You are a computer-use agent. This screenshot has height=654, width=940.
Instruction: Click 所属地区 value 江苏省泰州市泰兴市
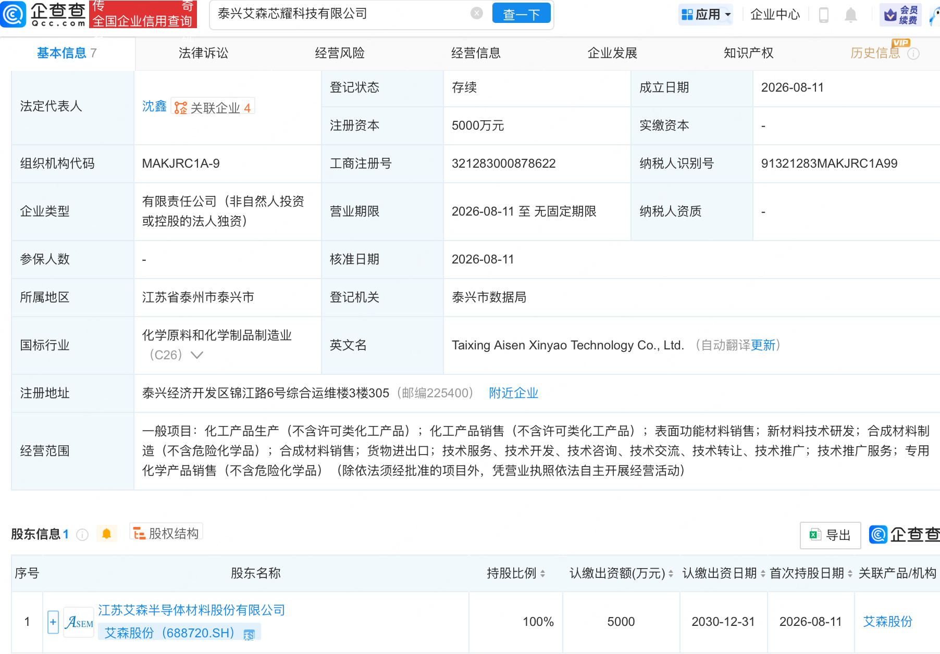pos(198,297)
